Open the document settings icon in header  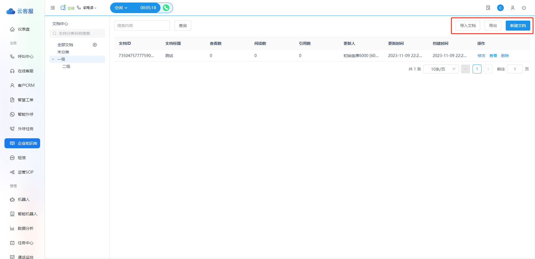488,8
